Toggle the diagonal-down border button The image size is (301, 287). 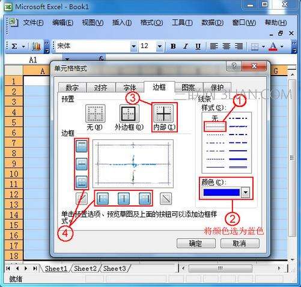tap(166, 199)
